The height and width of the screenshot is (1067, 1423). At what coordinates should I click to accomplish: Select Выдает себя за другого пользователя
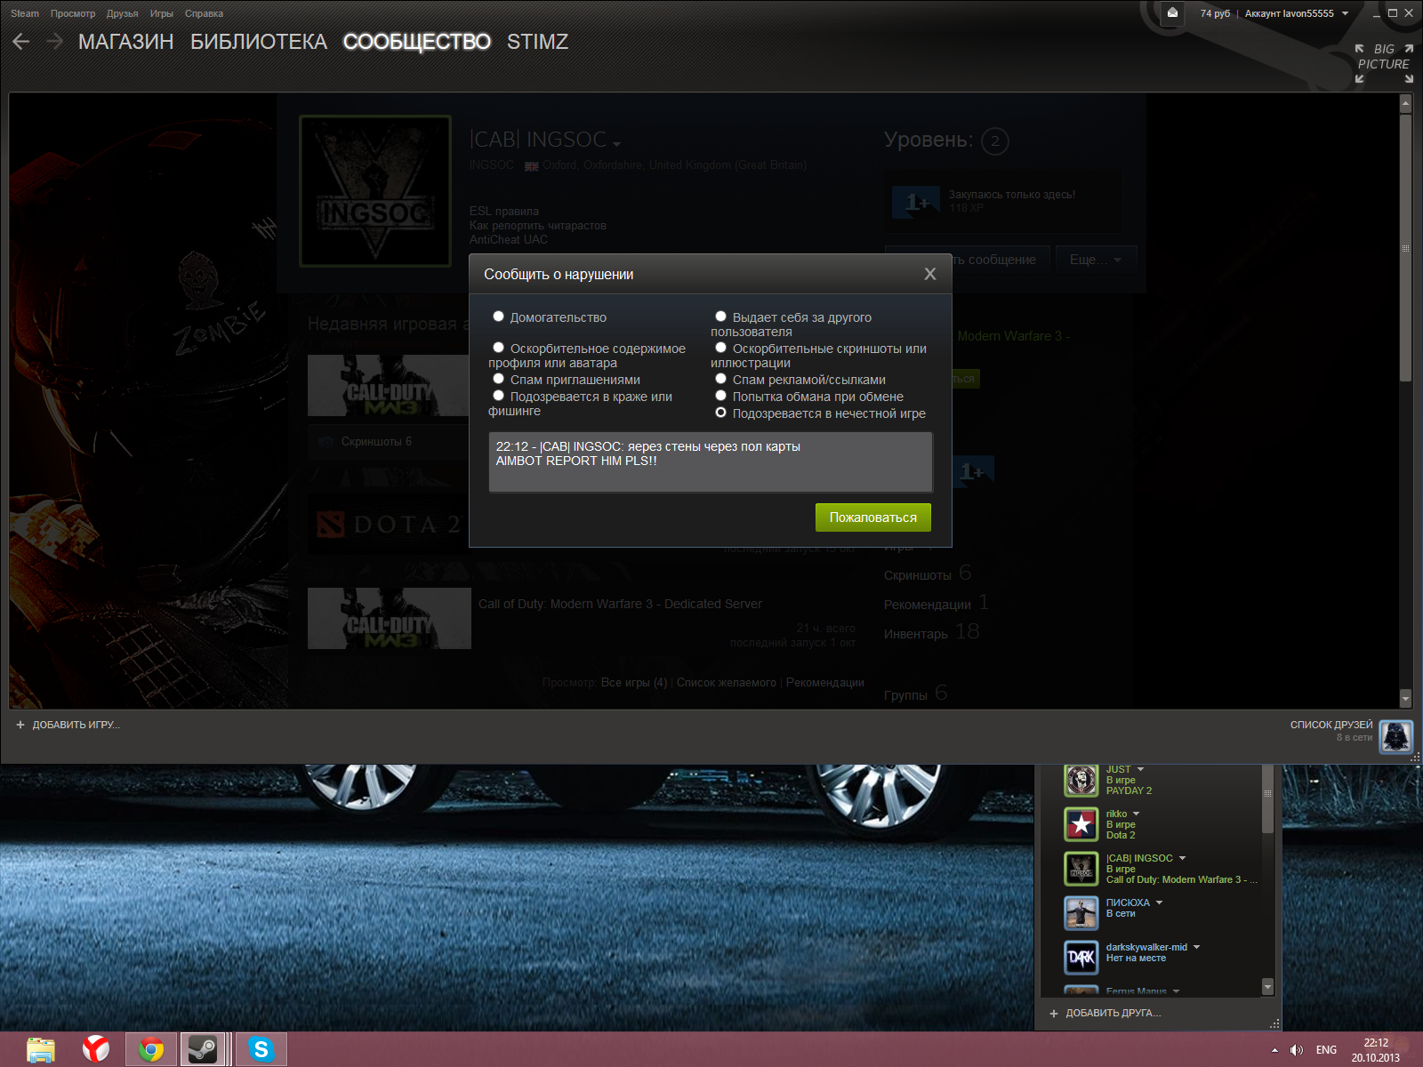tap(721, 317)
